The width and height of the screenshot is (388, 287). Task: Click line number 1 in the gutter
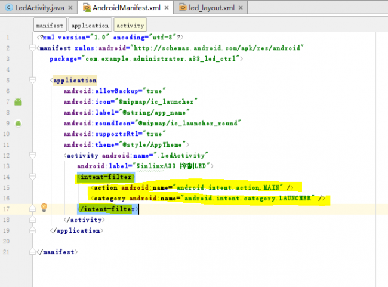[8, 38]
